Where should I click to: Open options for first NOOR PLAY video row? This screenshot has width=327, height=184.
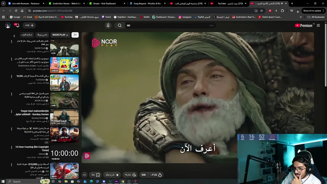11,41
